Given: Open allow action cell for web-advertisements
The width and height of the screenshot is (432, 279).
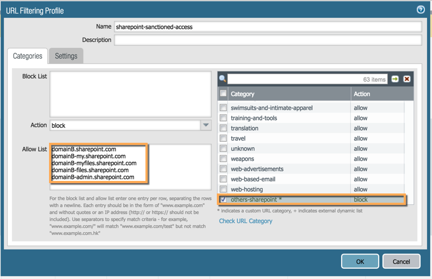Looking at the screenshot, I should click(378, 169).
